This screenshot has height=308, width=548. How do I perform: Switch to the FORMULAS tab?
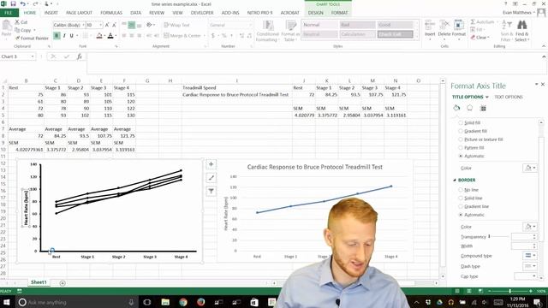pyautogui.click(x=111, y=13)
